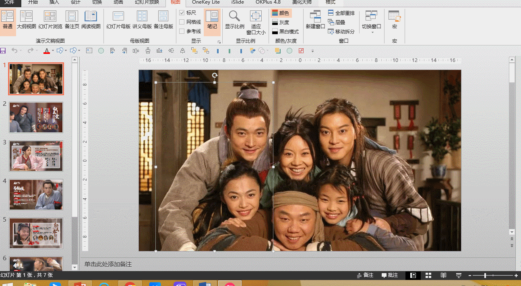The height and width of the screenshot is (286, 521).
Task: Open Notes Master (备注母版)
Action: click(163, 20)
